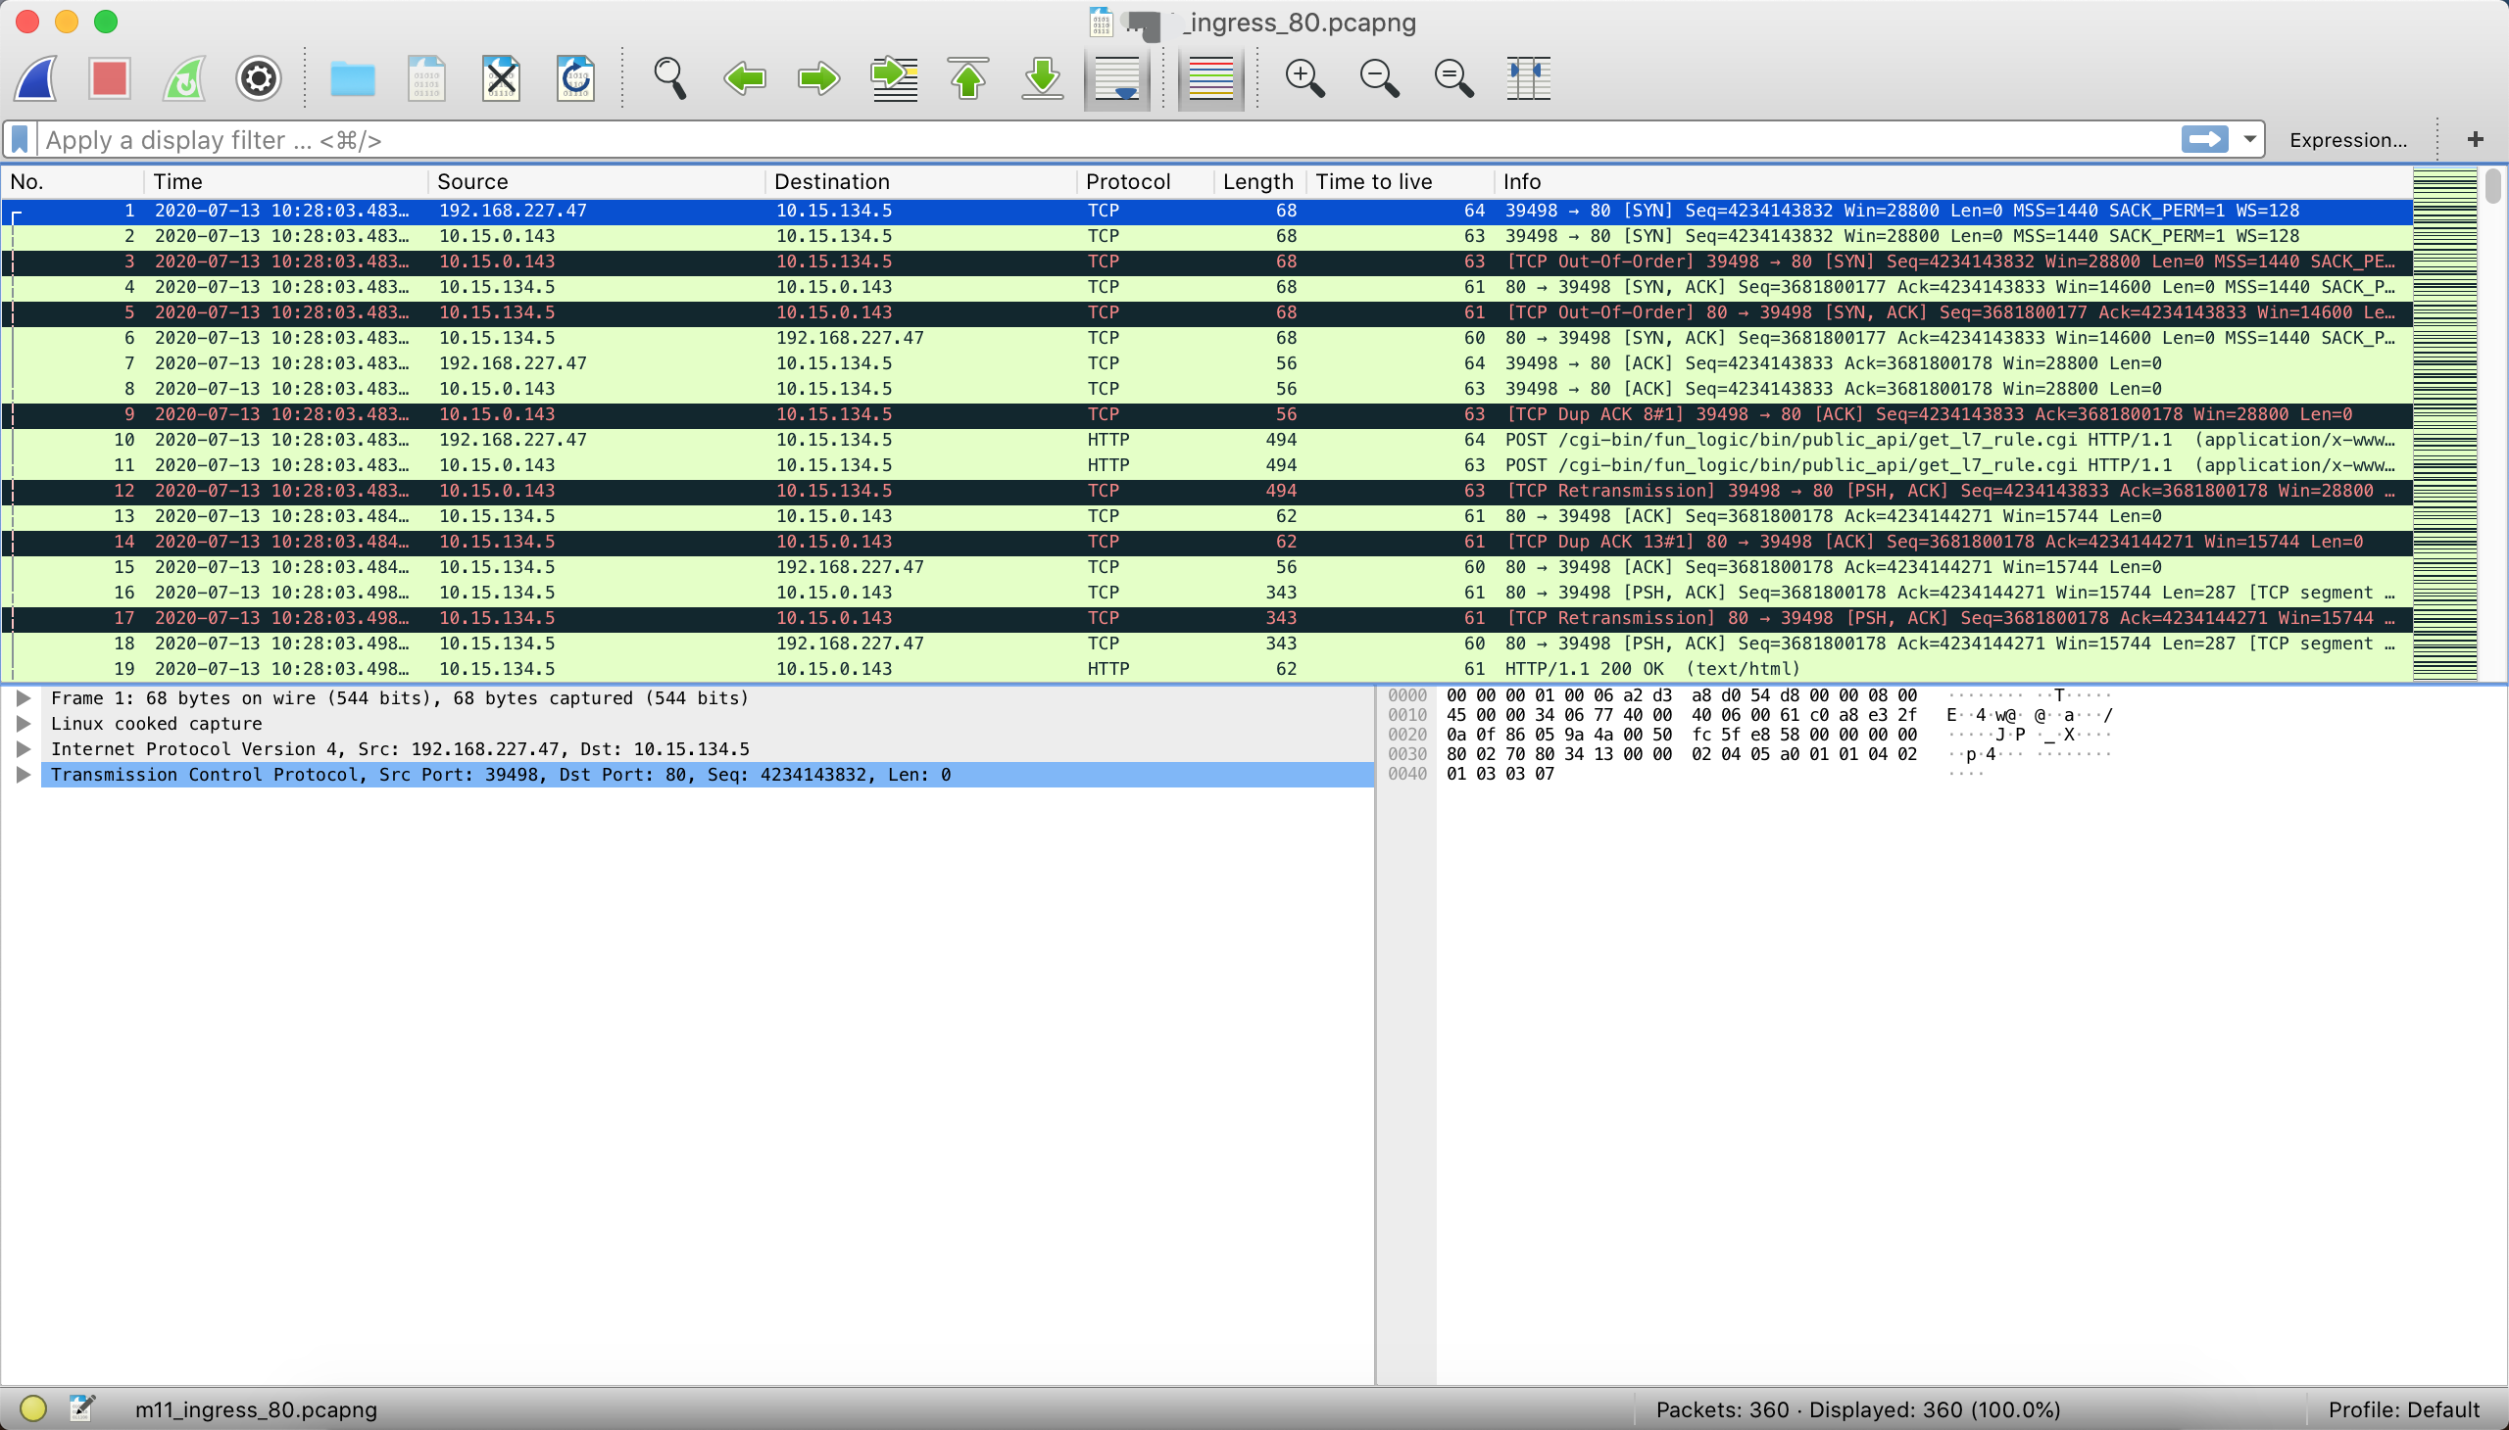This screenshot has height=1430, width=2509.
Task: Restart the current capture
Action: pos(183,78)
